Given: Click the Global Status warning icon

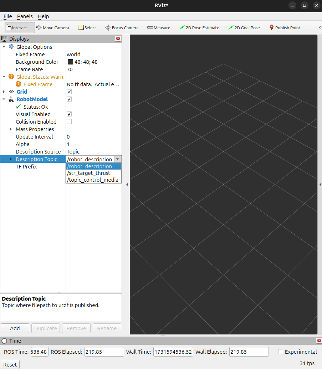Looking at the screenshot, I should [11, 77].
